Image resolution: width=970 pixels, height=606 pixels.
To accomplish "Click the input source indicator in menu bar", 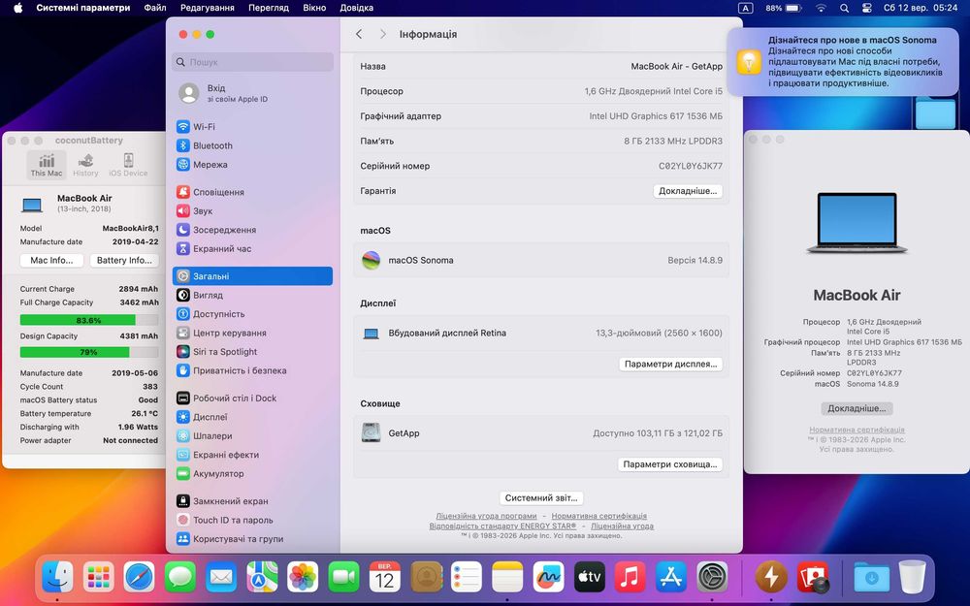I will pyautogui.click(x=745, y=8).
